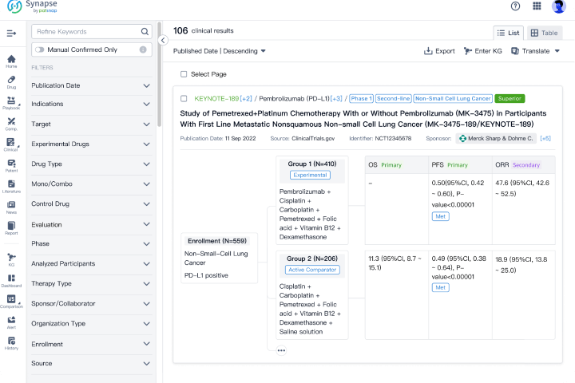Open the Drug section in sidebar

click(x=11, y=81)
